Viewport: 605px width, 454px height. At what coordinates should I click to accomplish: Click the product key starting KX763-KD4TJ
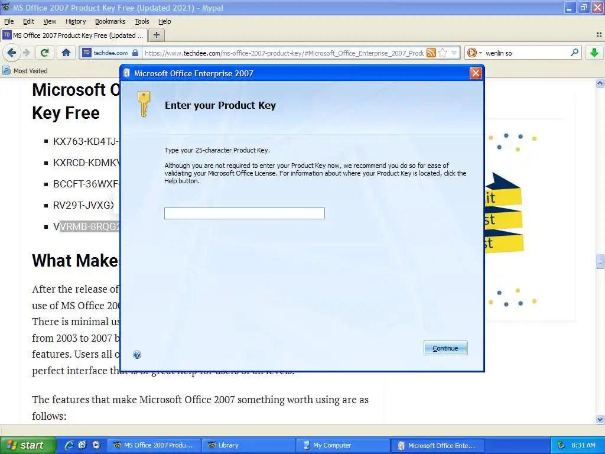tap(86, 141)
